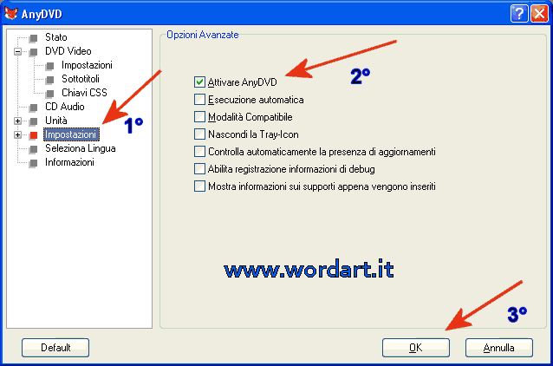Expand the selected Impostazioni tree node
The image size is (553, 366).
click(17, 134)
